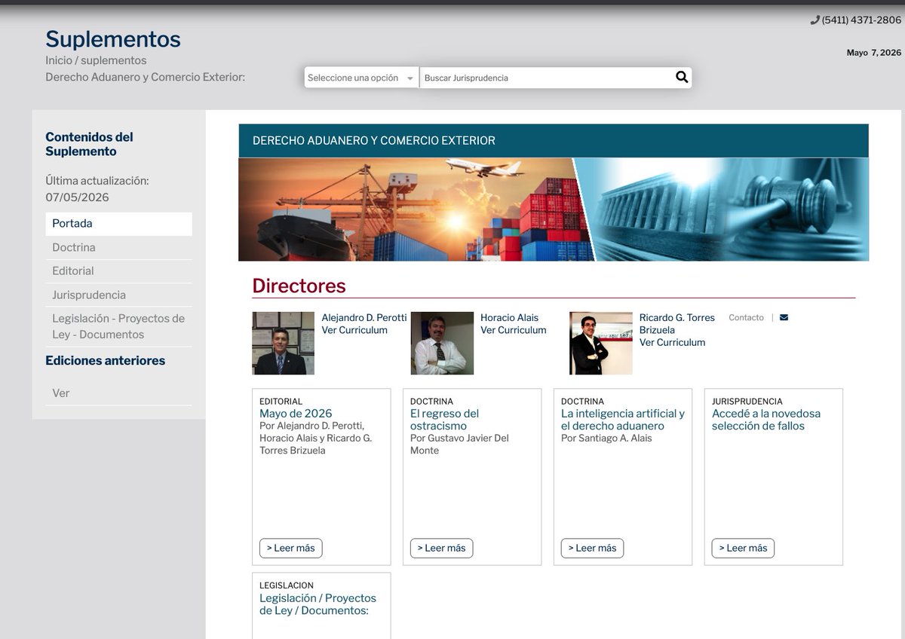Click Leer más in the Jurisprudencia card
The width and height of the screenshot is (905, 639).
click(743, 548)
